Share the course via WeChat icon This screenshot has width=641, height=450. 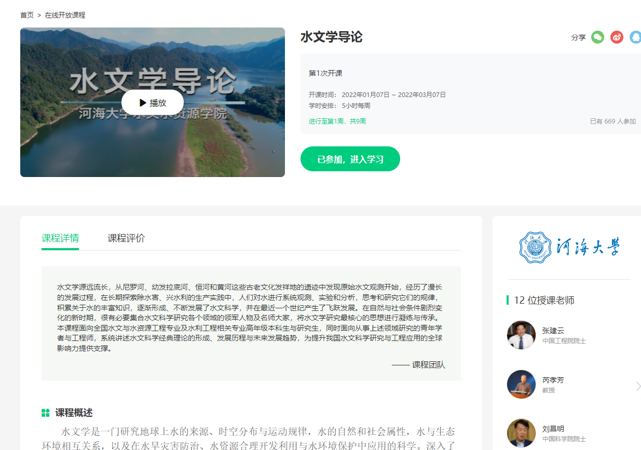tap(597, 37)
